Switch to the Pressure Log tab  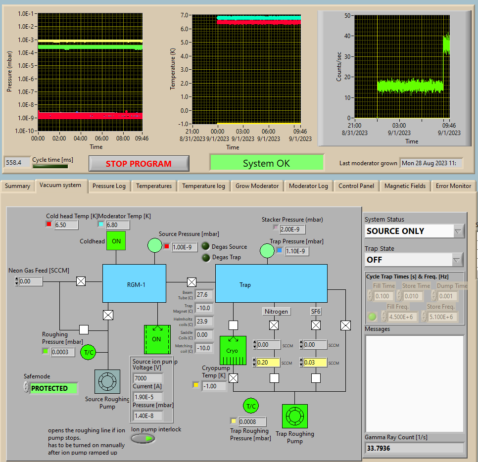(109, 186)
